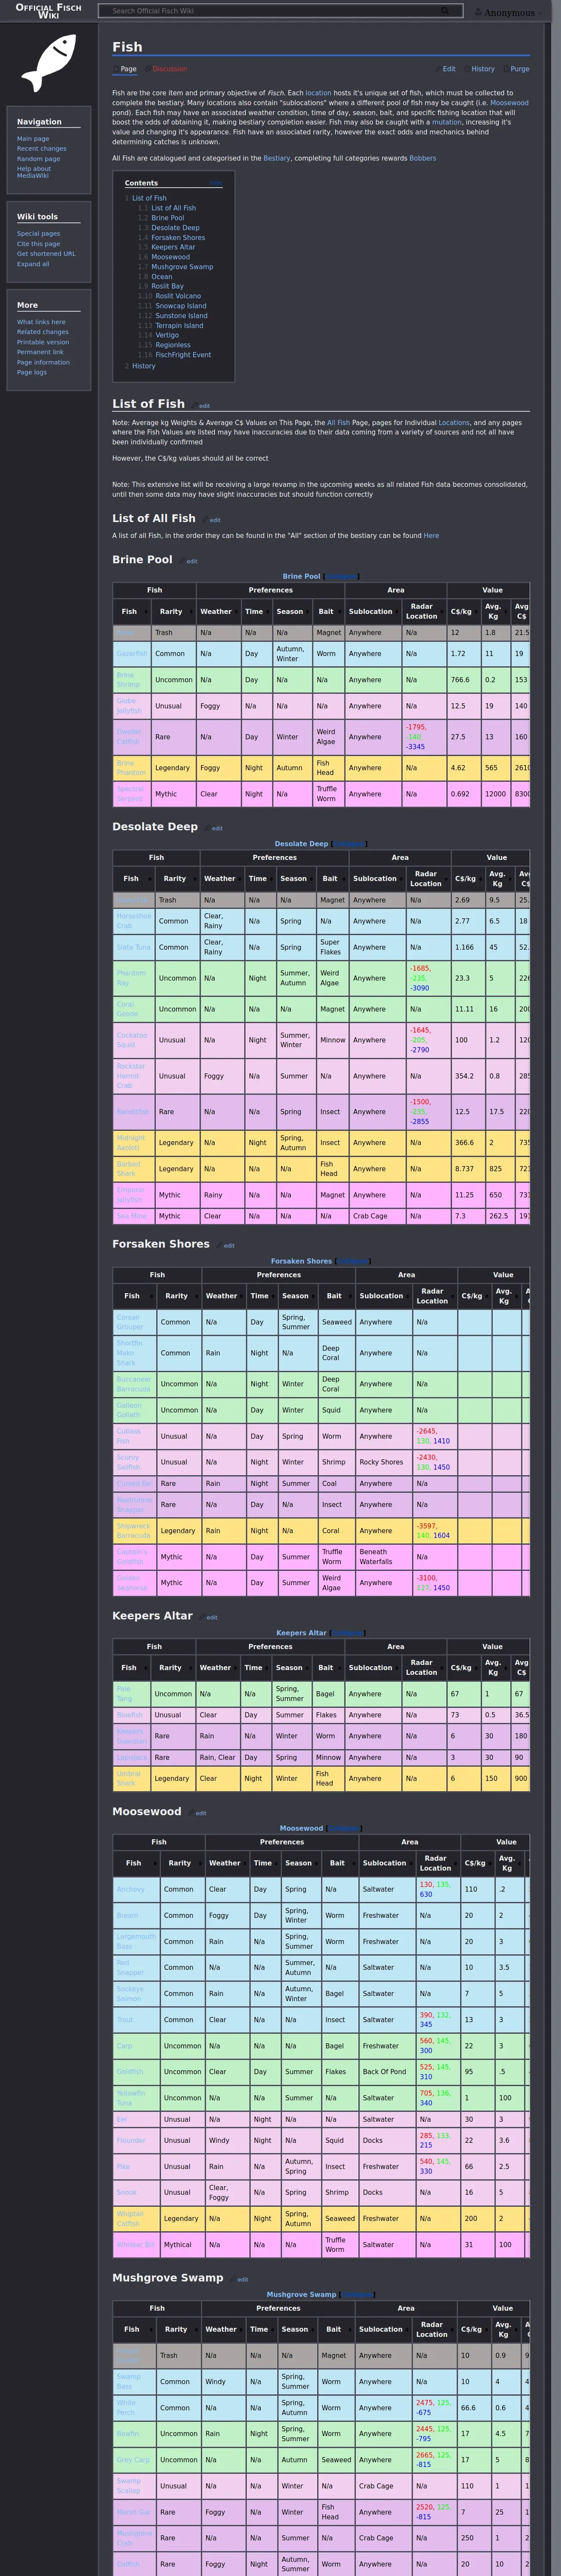Open the Moosewood table title link

301,1828
